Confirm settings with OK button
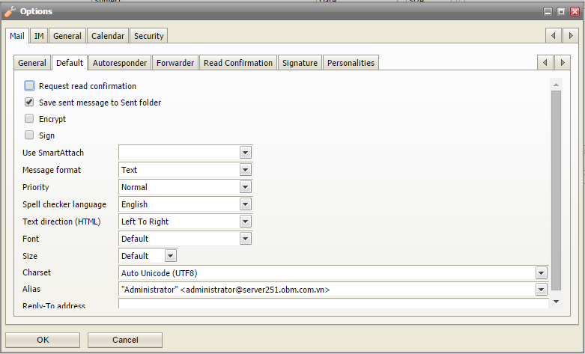The width and height of the screenshot is (585, 354). point(43,340)
